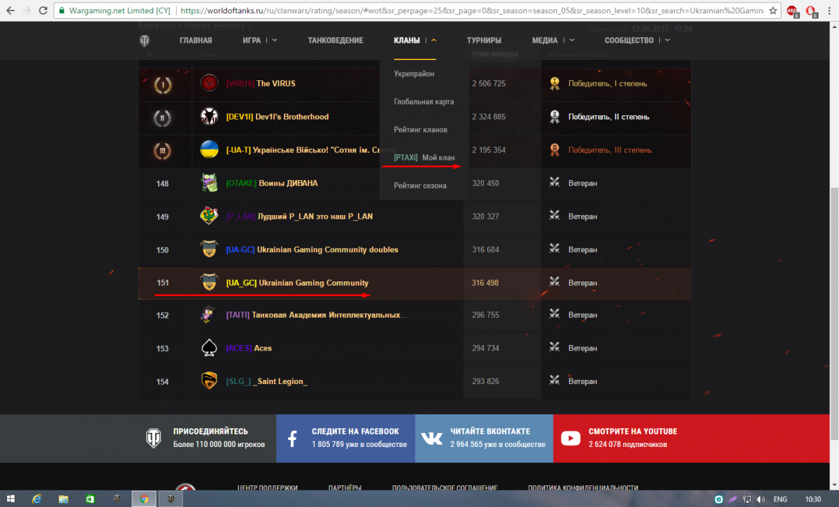839x507 pixels.
Task: Click the VK logo in the footer banner
Action: [x=432, y=439]
